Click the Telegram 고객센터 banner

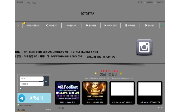coord(34,98)
